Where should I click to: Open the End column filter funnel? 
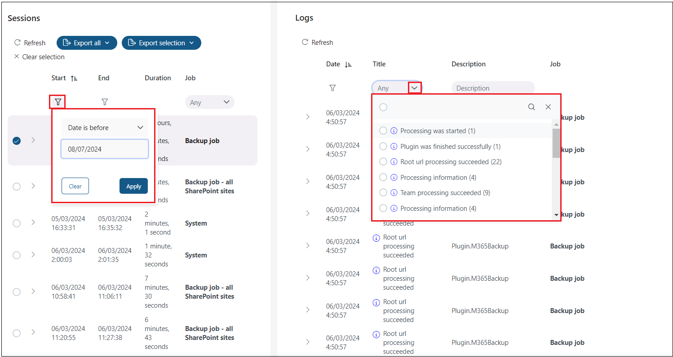pyautogui.click(x=105, y=102)
